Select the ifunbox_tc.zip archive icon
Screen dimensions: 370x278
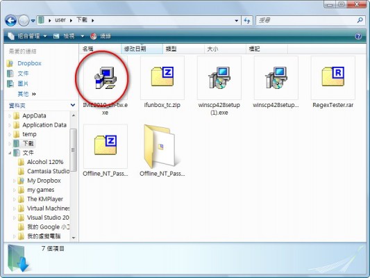click(x=162, y=77)
